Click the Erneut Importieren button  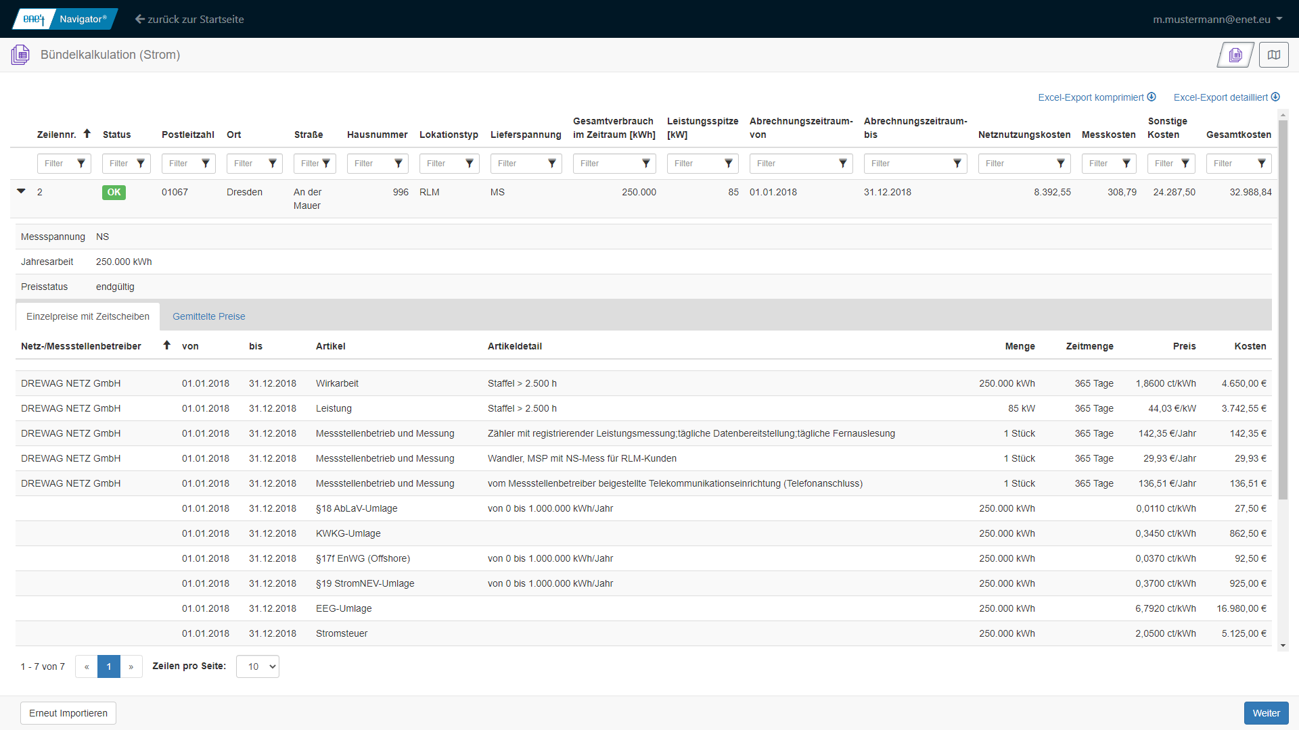[68, 713]
